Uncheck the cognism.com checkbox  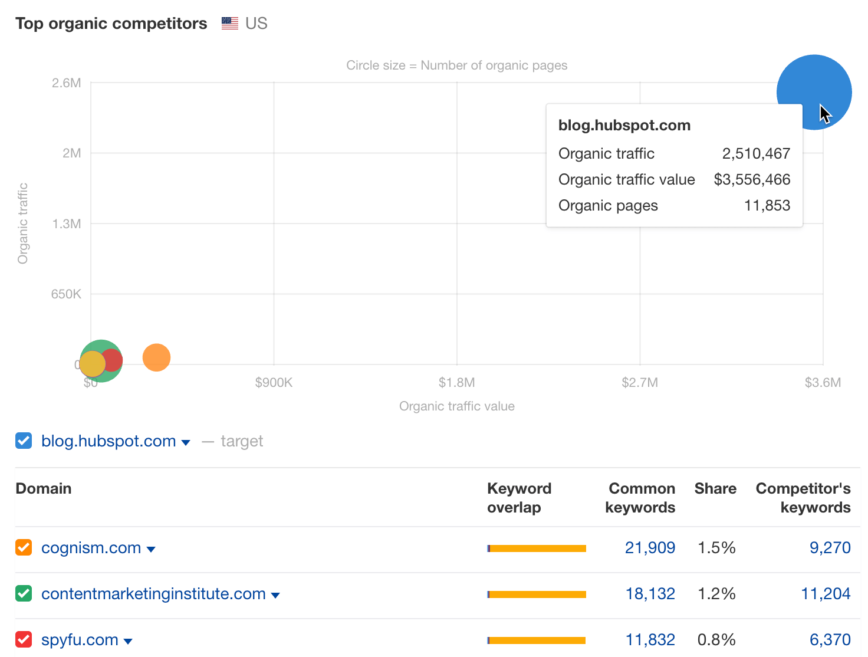click(23, 547)
